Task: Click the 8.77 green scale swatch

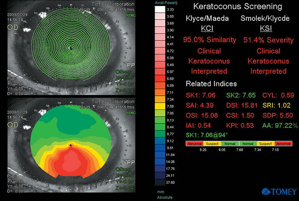Action: 160,134
